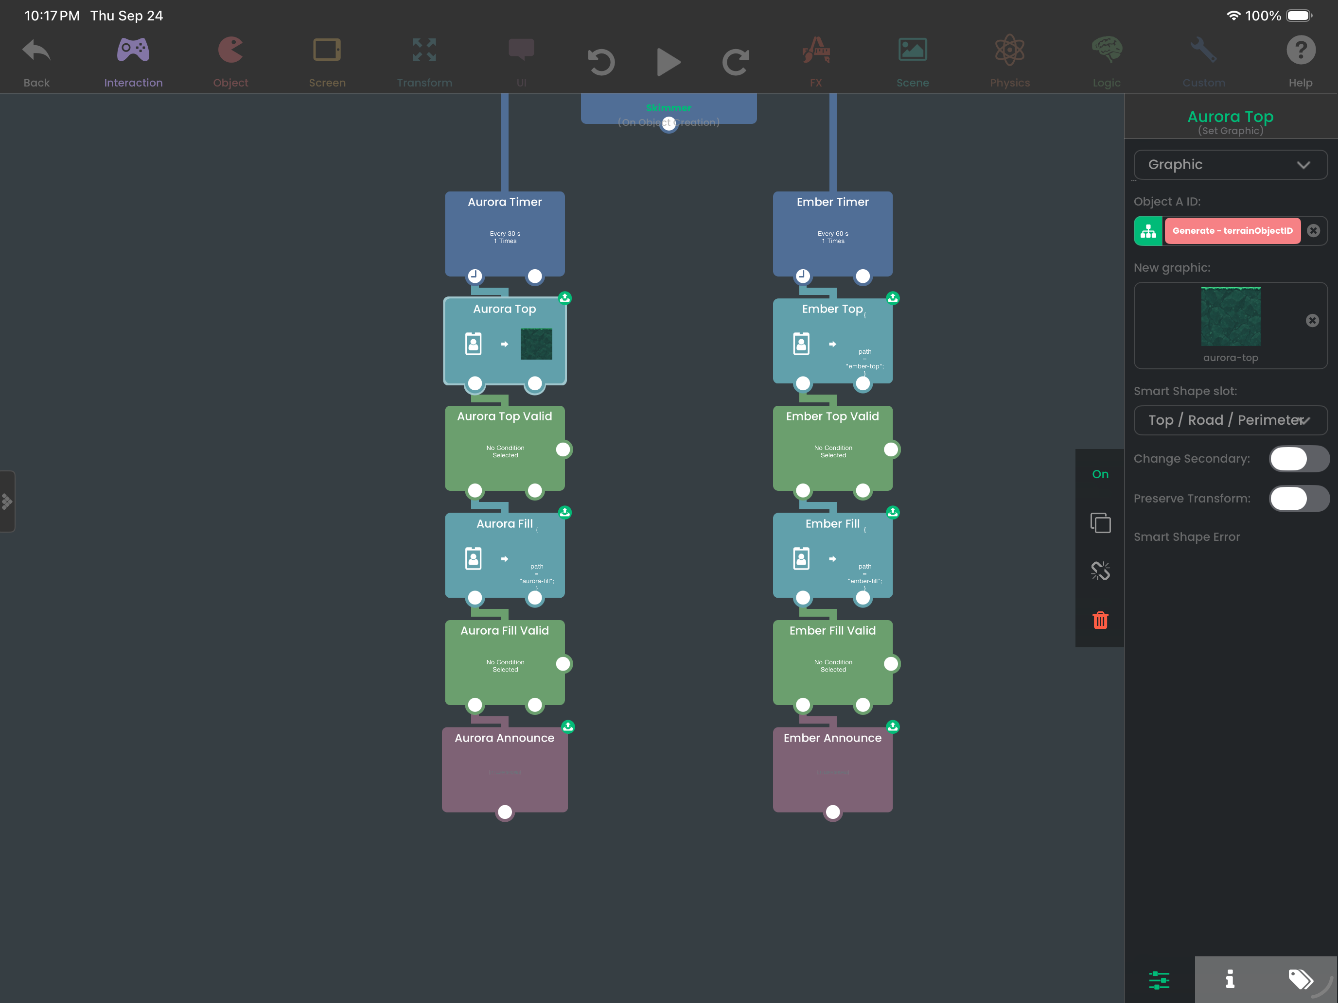Viewport: 1338px width, 1003px height.
Task: Click the broken link disconnect icon
Action: point(1100,571)
